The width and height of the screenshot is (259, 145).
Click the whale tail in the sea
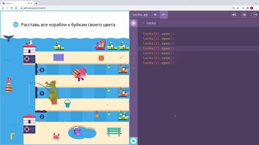(x=8, y=38)
